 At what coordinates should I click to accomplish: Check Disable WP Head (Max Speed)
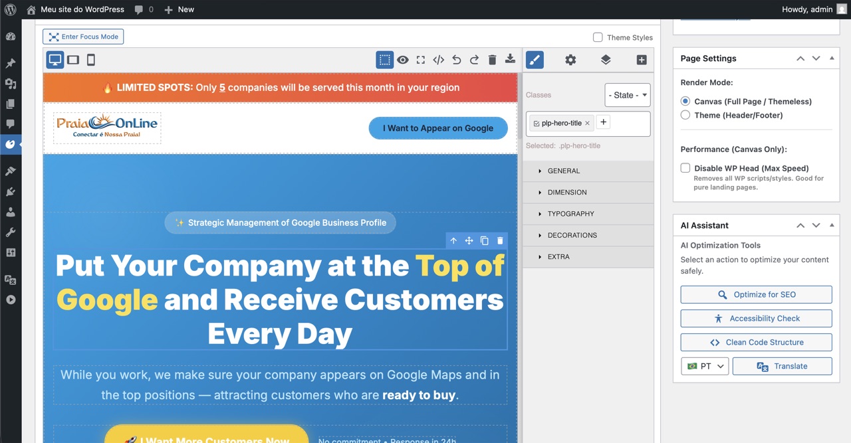click(x=685, y=168)
